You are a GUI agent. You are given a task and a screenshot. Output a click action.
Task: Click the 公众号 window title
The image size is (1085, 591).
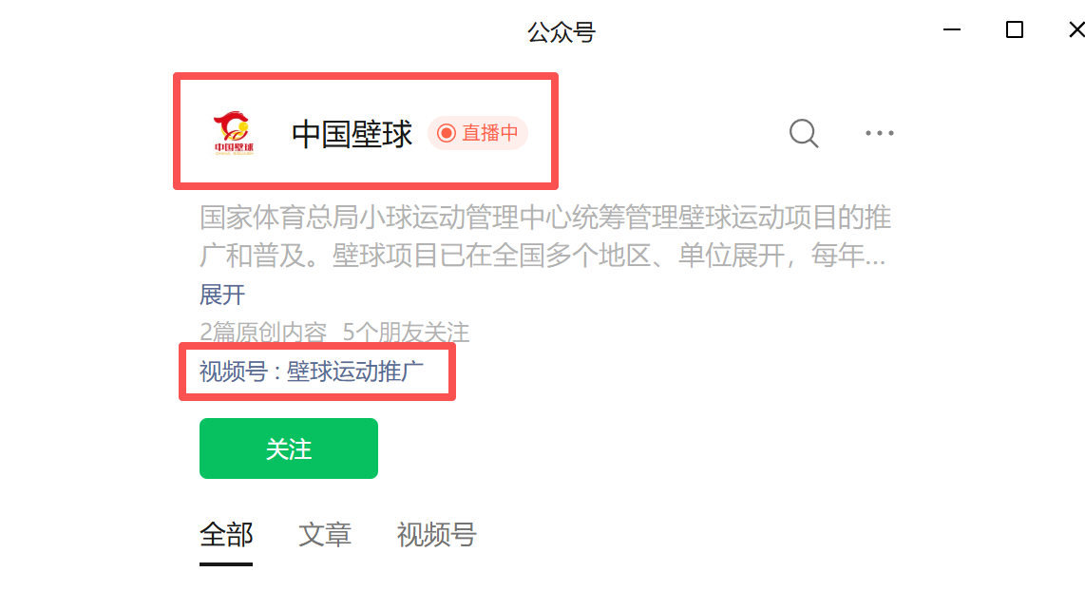(562, 32)
